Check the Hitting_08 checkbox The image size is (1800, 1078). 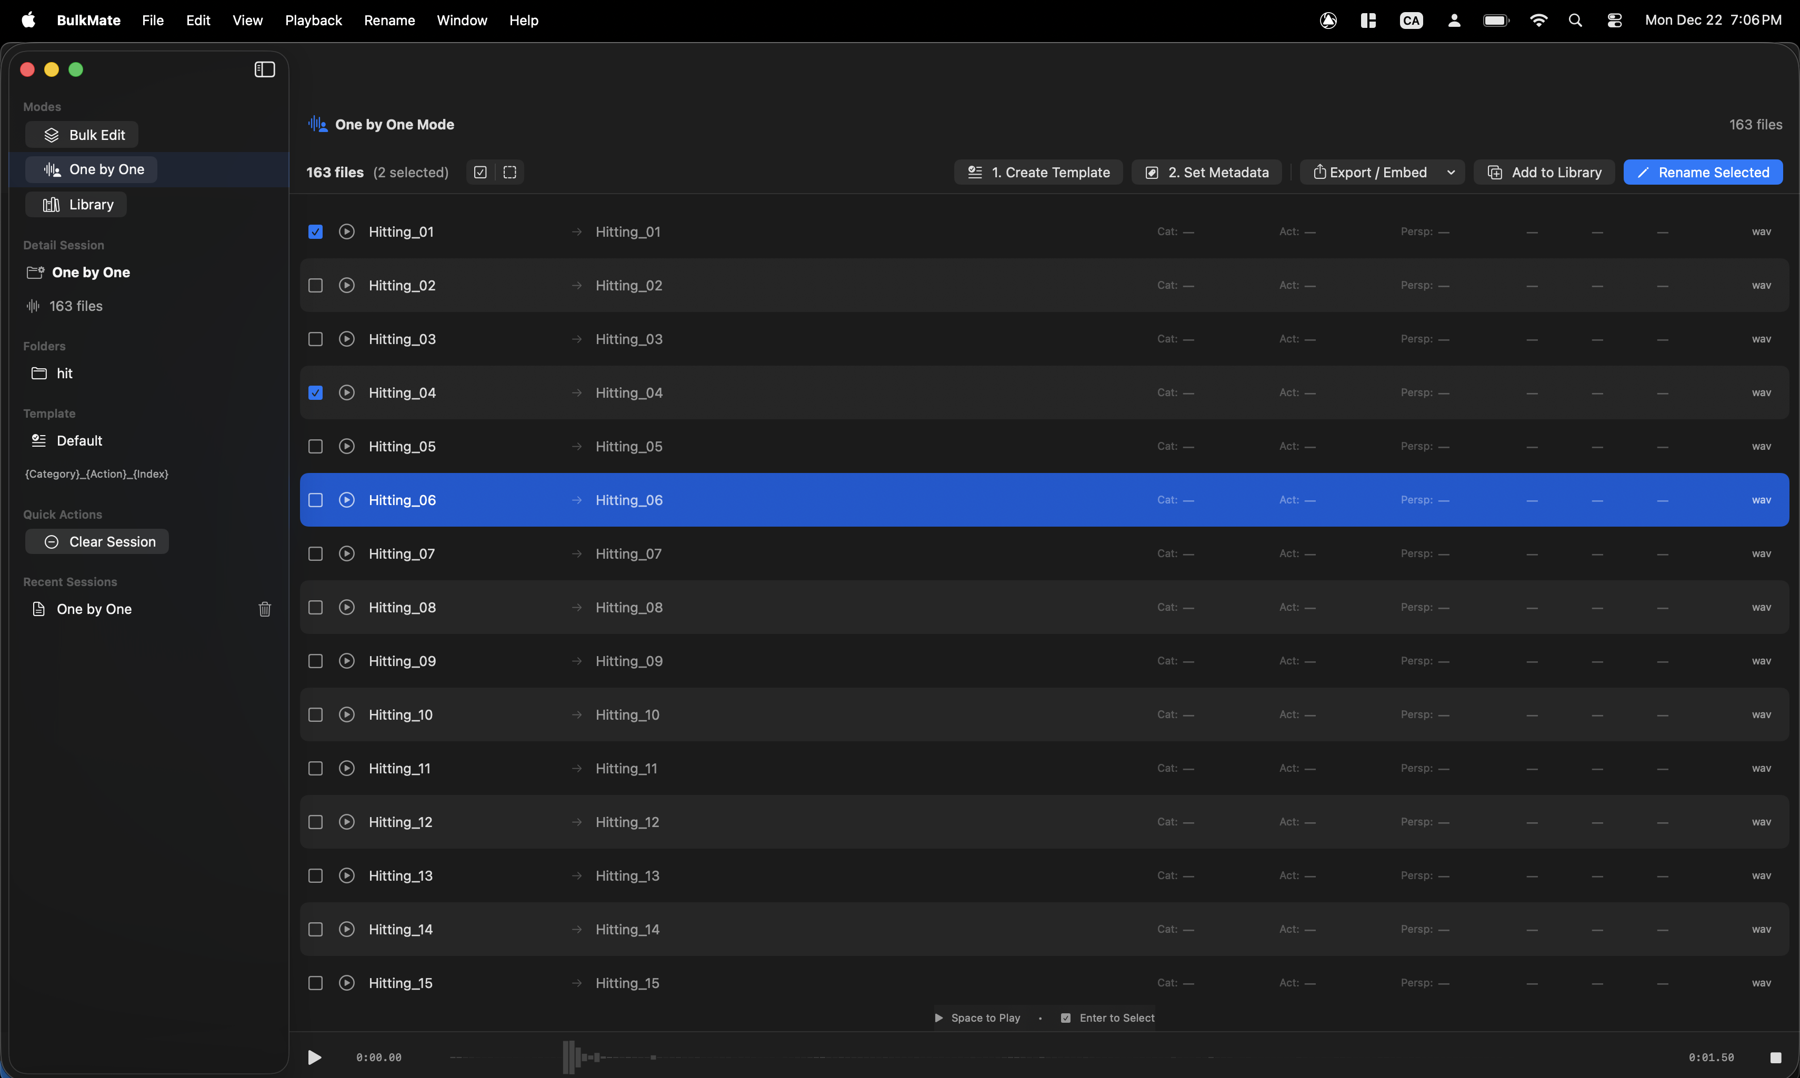coord(315,607)
